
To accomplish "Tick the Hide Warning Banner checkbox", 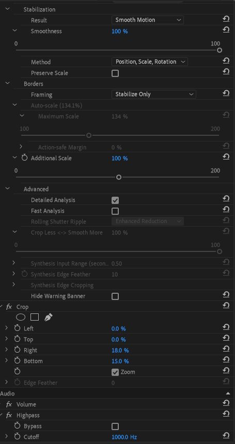I will (115, 296).
